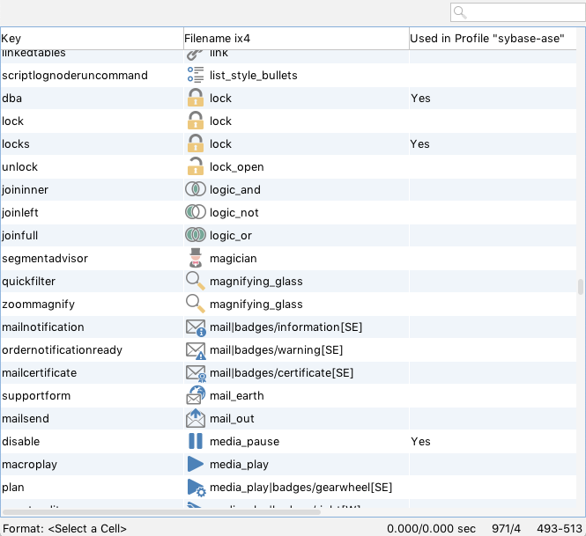
Task: Select the logic_and Venn diagram icon
Action: [195, 190]
